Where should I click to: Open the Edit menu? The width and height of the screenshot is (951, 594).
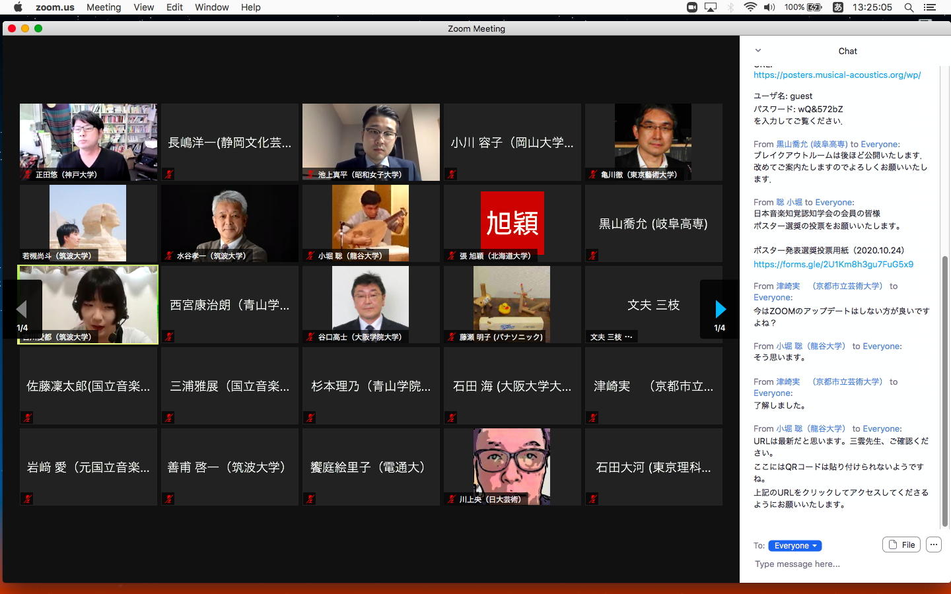point(174,7)
